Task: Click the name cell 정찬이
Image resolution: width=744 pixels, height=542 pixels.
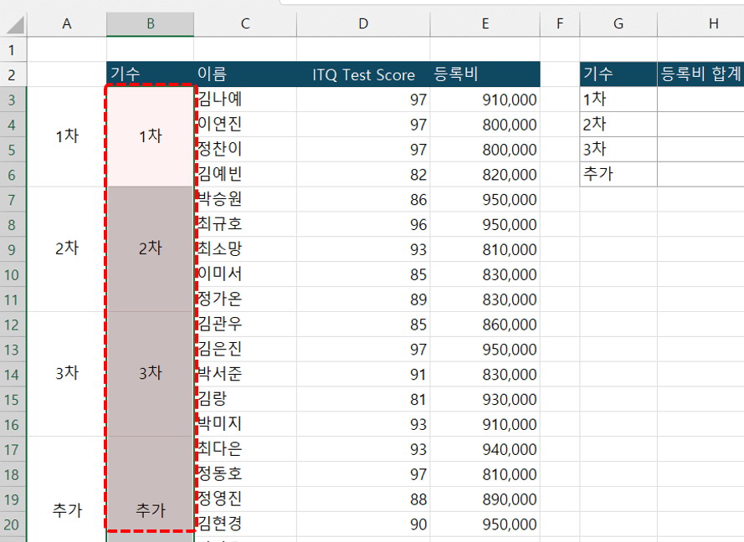Action: point(245,150)
